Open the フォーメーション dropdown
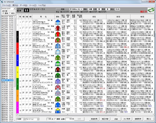The height and width of the screenshot is (123, 156). [38, 119]
